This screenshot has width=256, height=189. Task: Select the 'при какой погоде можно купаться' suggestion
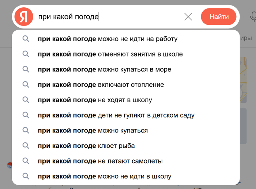click(x=93, y=131)
